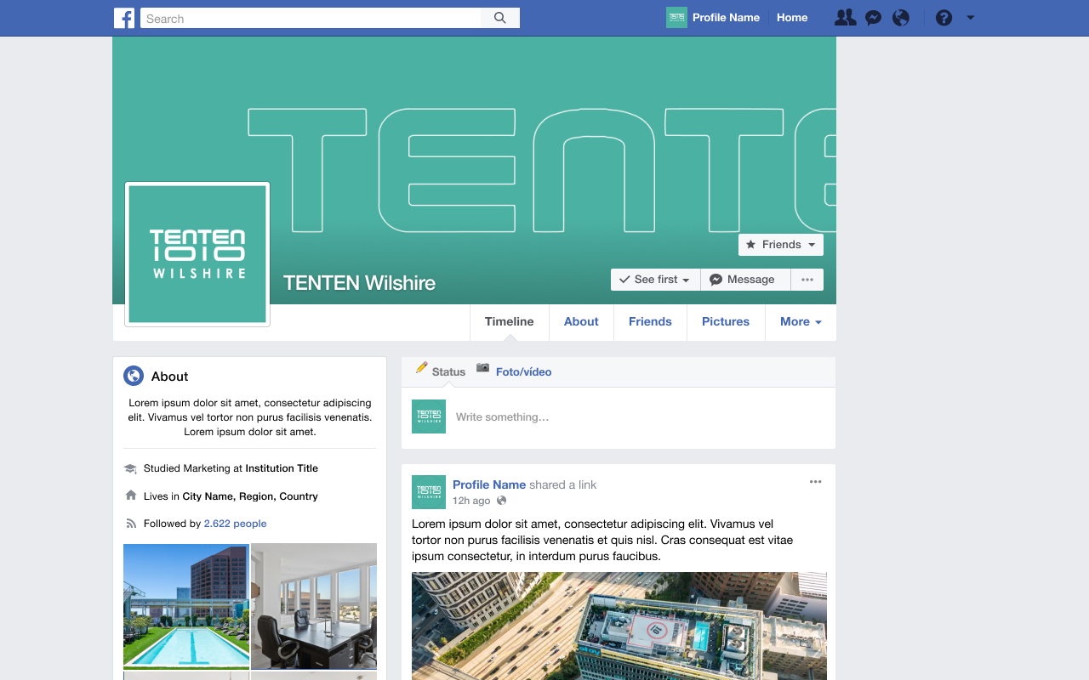Click the RSS followers icon
The image size is (1089, 680).
coord(130,524)
